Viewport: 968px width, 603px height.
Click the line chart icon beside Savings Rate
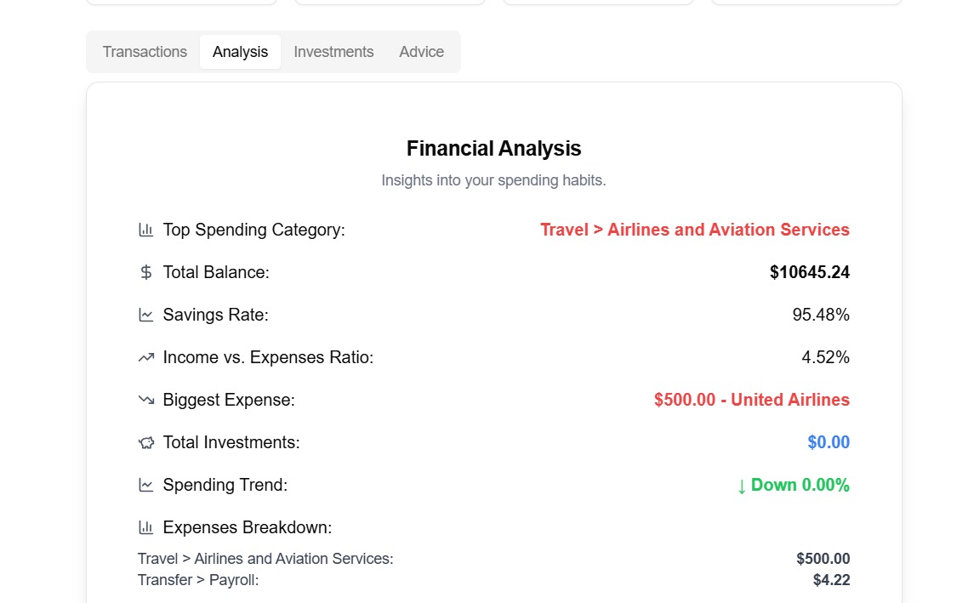pos(146,315)
